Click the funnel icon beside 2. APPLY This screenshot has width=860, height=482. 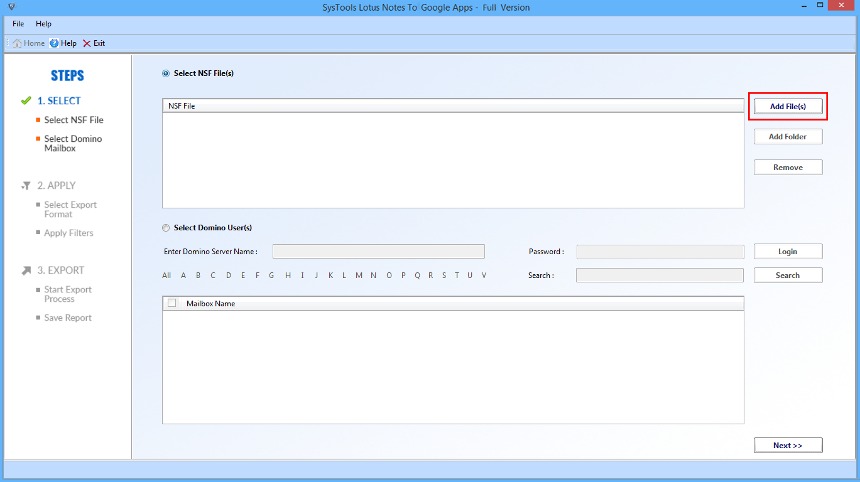pos(26,186)
